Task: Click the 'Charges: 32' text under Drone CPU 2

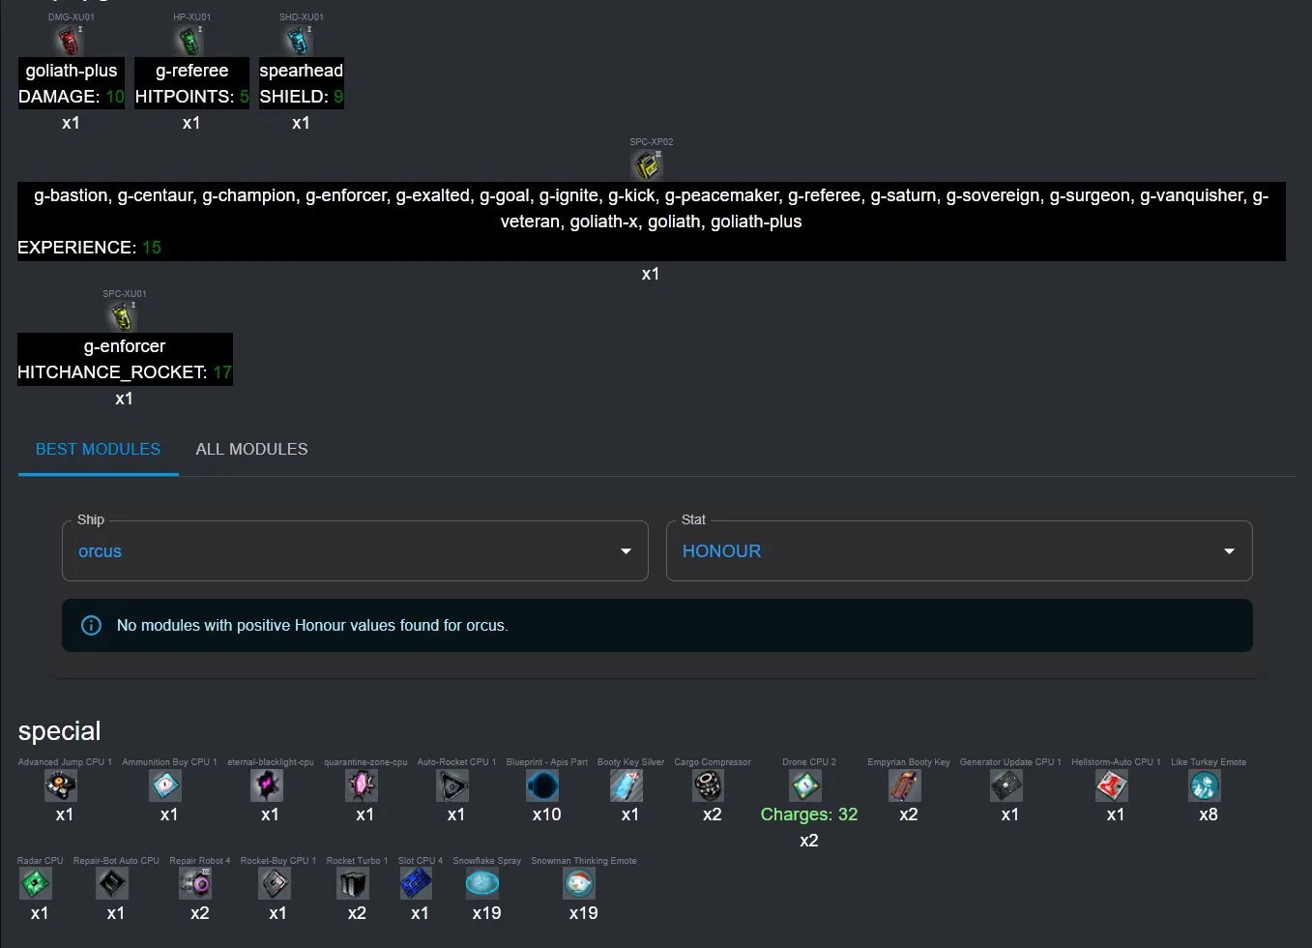Action: pyautogui.click(x=808, y=815)
